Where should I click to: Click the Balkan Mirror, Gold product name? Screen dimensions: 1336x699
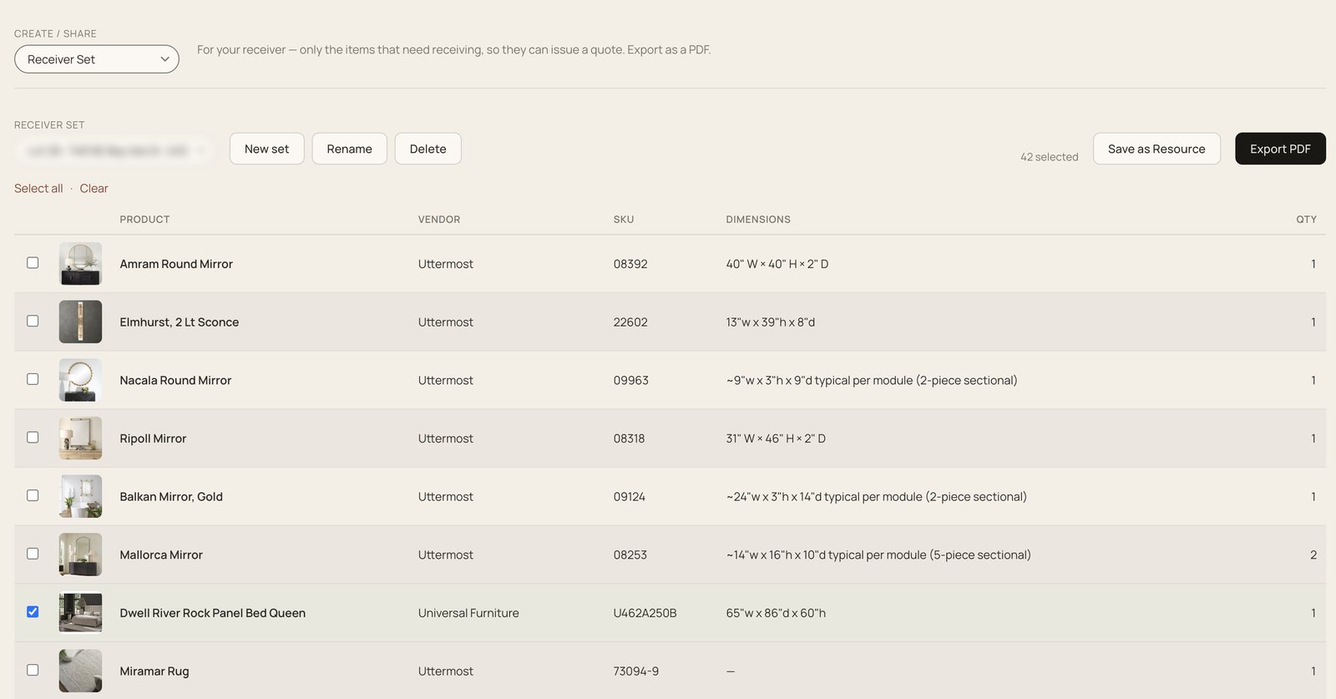171,497
